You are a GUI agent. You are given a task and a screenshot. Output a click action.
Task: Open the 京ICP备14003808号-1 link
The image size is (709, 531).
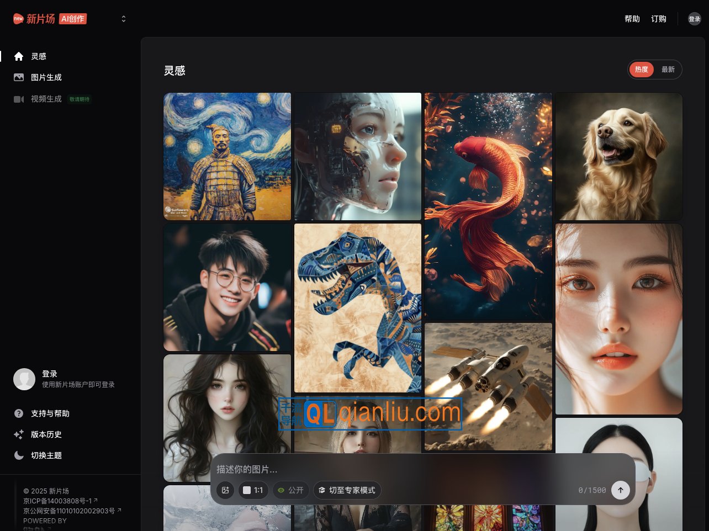[58, 501]
